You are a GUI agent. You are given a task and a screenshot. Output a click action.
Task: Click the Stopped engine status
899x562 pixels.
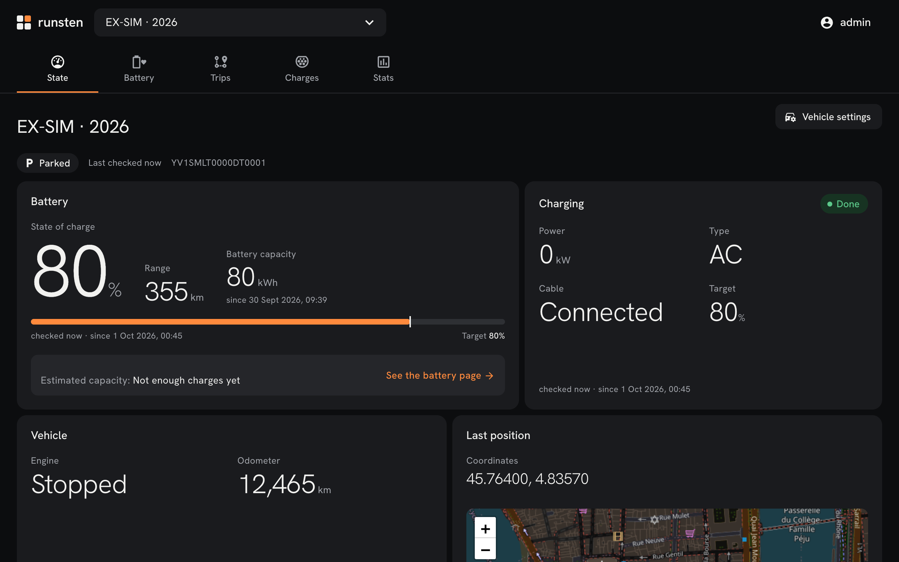pos(79,485)
